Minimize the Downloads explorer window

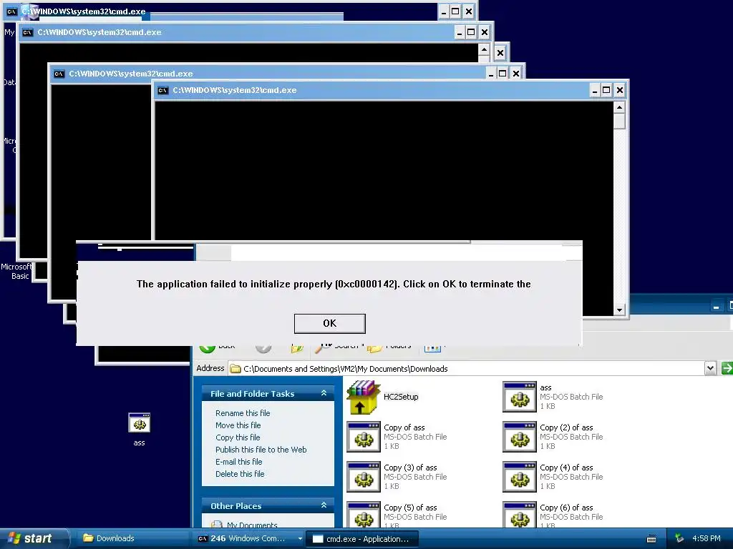716,307
